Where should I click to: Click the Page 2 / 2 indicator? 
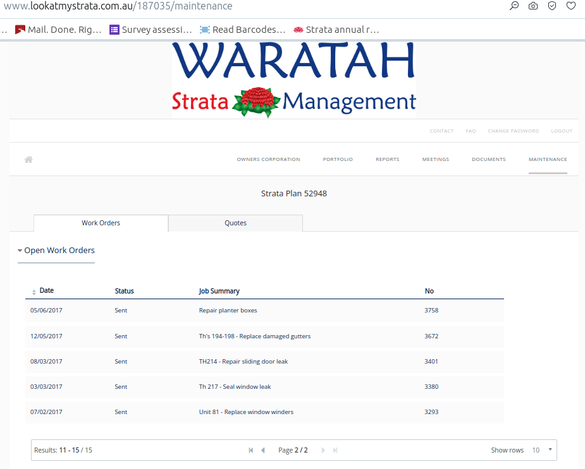point(293,450)
